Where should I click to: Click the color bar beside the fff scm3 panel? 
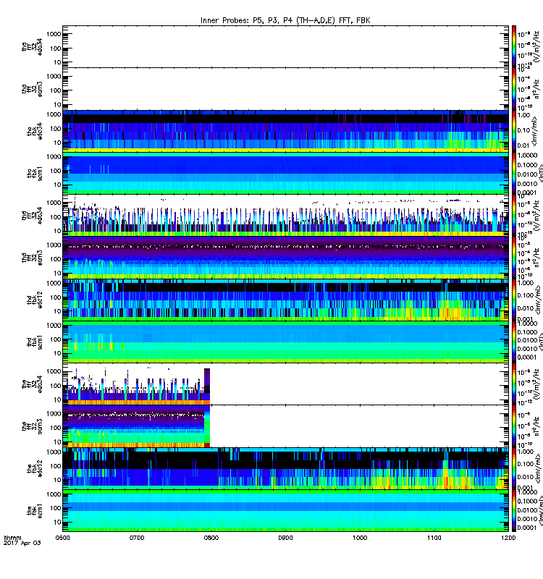[x=514, y=426]
